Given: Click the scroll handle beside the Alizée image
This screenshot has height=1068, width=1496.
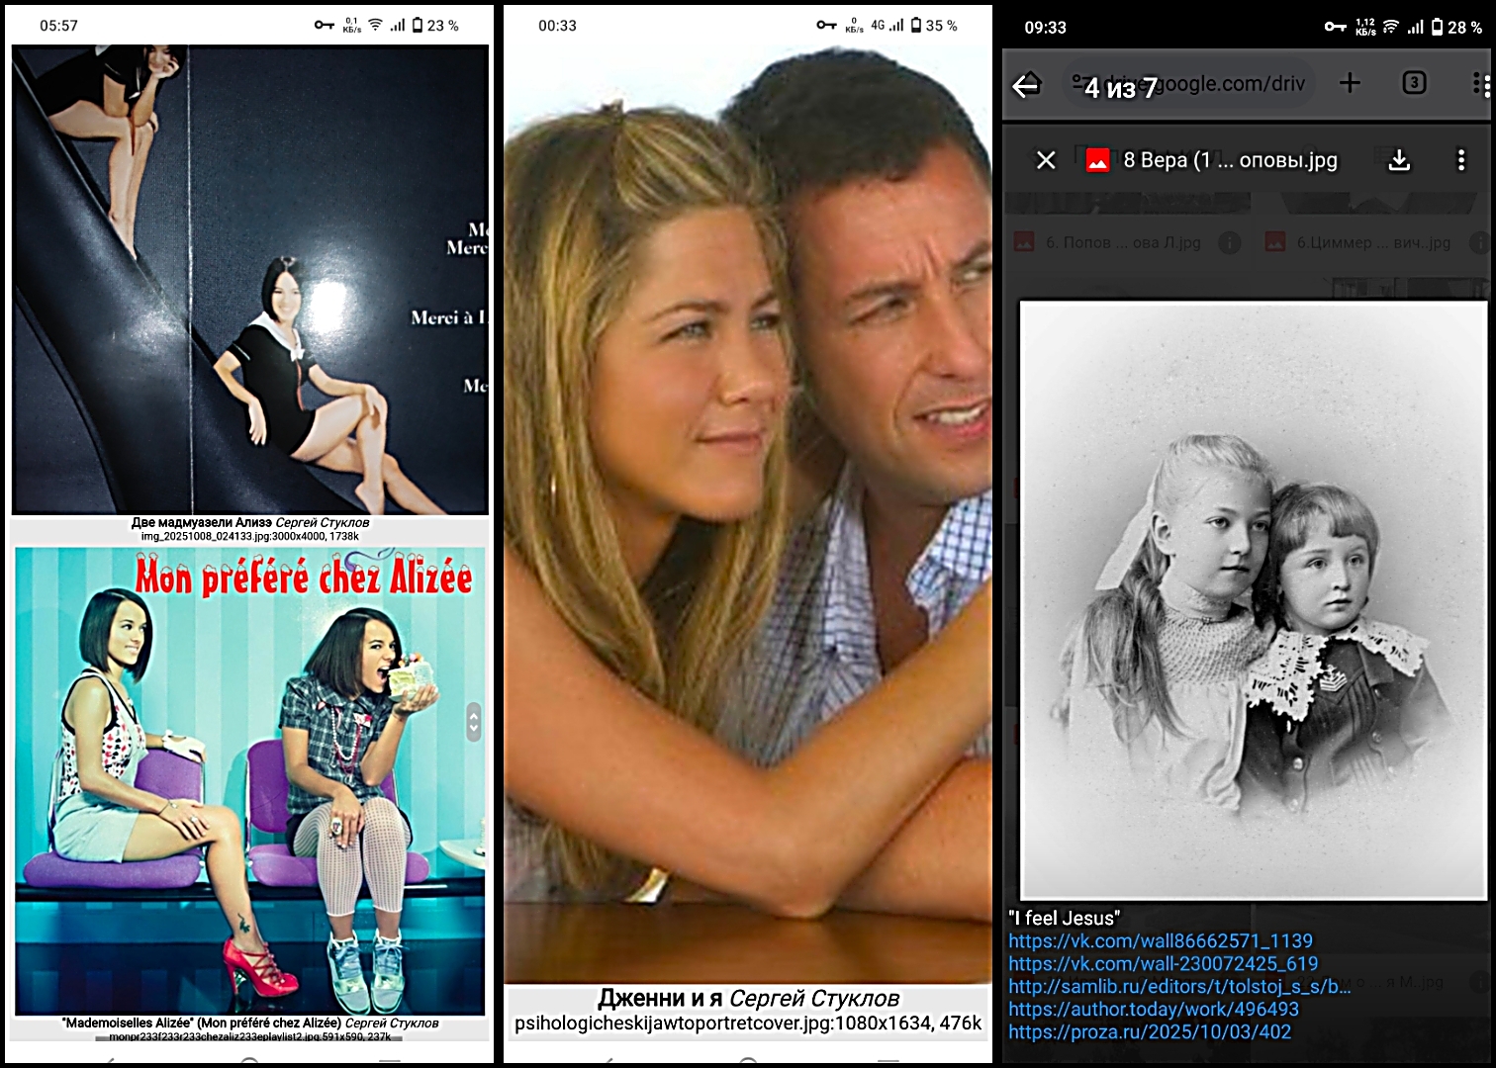Looking at the screenshot, I should tap(474, 722).
